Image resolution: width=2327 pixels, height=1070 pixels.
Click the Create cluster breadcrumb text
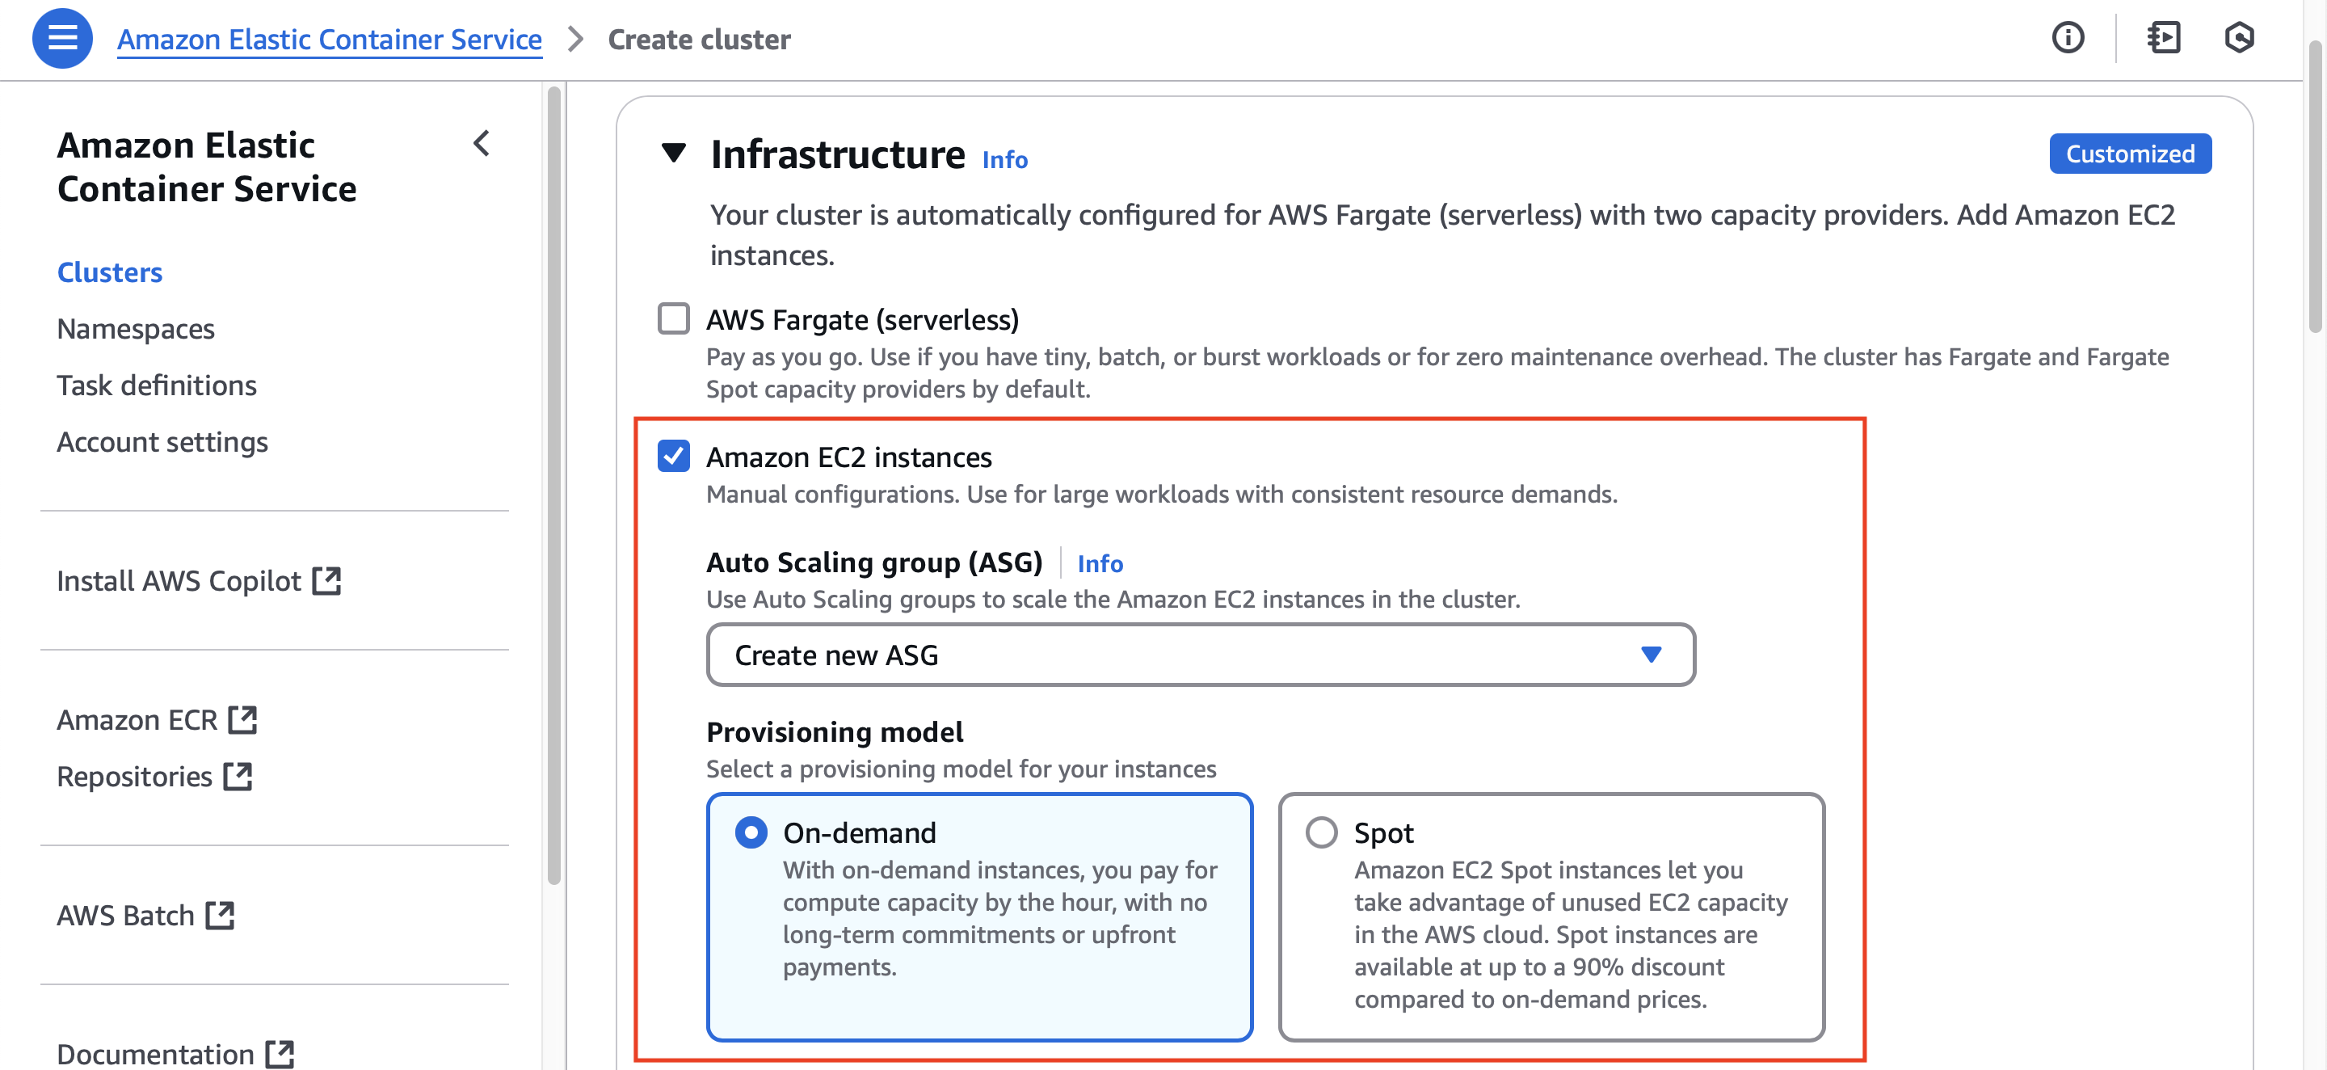tap(698, 40)
